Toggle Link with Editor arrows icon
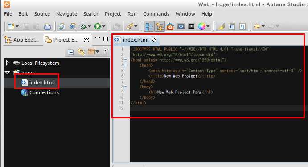 click(x=81, y=52)
